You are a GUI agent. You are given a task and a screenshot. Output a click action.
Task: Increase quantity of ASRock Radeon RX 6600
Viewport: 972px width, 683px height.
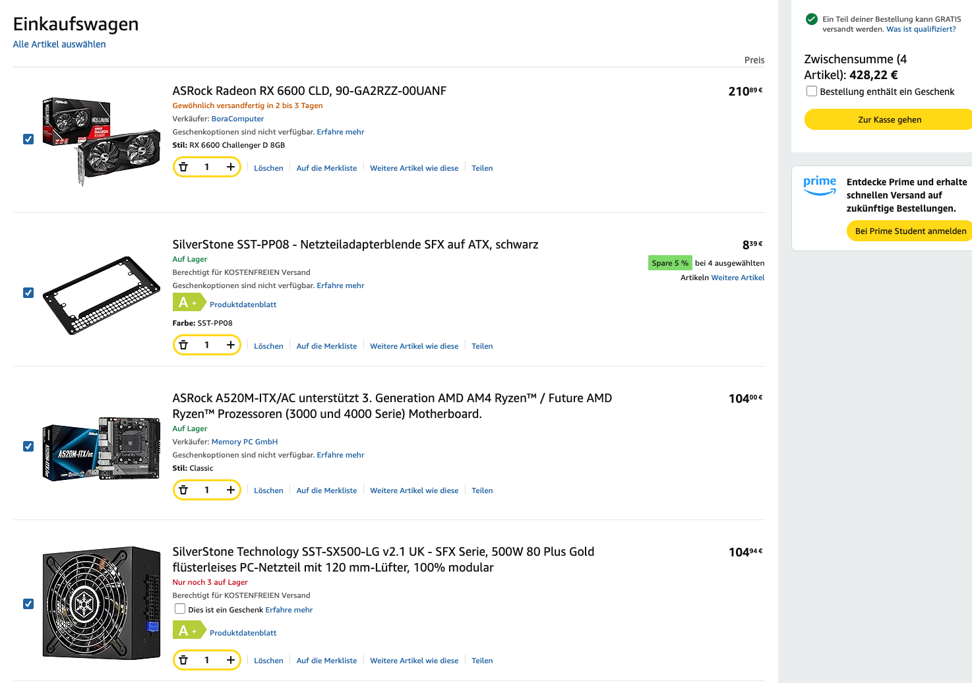[230, 167]
